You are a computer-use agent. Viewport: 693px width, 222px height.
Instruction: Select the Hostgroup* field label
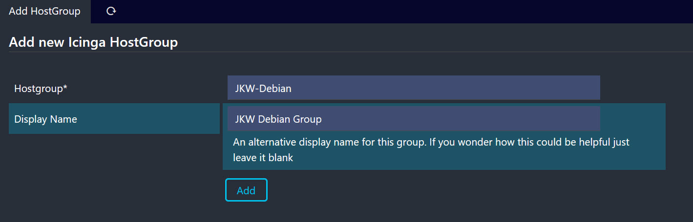click(41, 89)
